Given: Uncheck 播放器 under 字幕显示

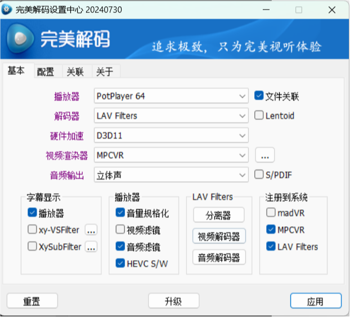Looking at the screenshot, I should [x=32, y=212].
